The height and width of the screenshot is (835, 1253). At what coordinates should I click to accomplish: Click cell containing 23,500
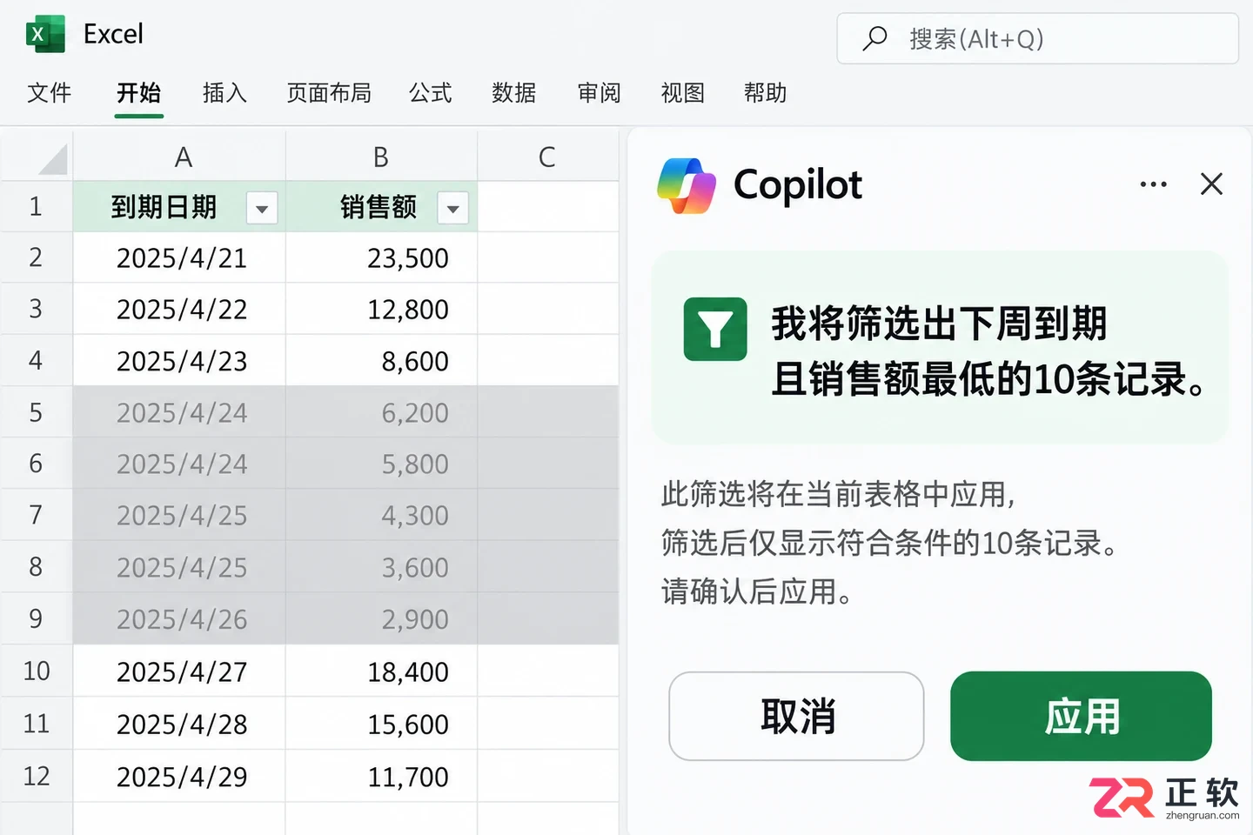381,257
